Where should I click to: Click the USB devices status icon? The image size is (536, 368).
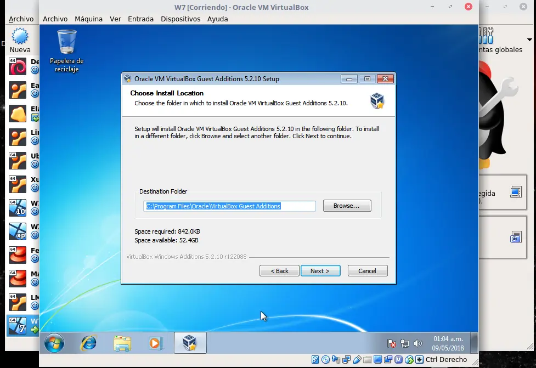[x=357, y=359]
